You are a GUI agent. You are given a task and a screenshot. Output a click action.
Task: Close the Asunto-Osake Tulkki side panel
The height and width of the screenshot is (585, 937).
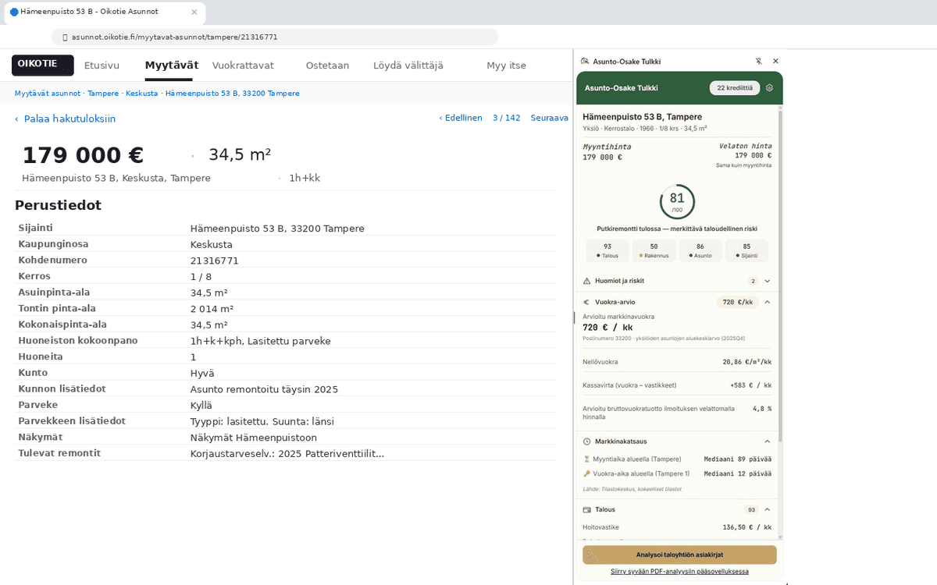775,61
